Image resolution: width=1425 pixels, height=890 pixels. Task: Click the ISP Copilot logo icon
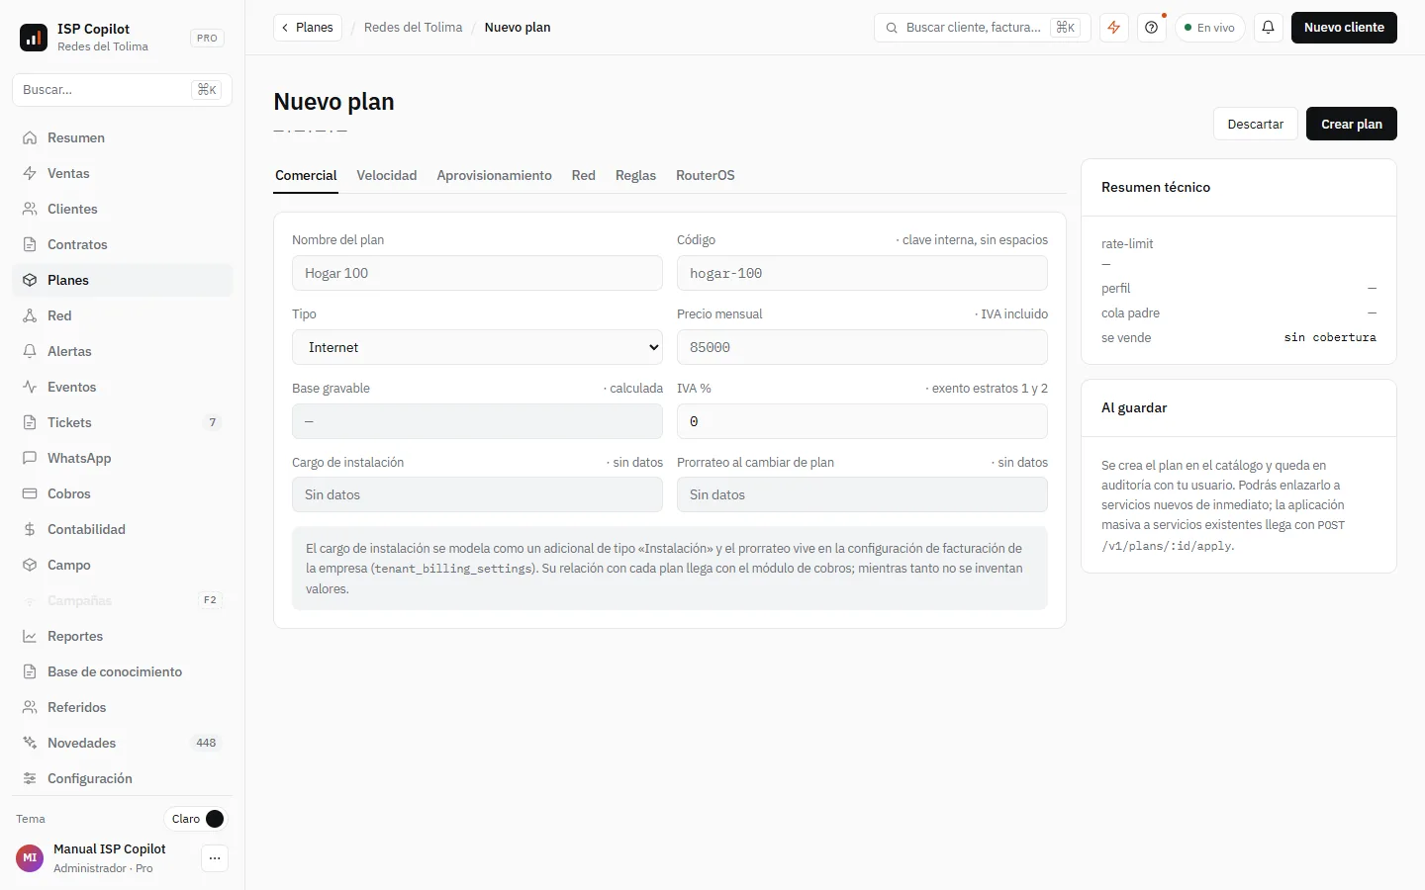point(34,38)
